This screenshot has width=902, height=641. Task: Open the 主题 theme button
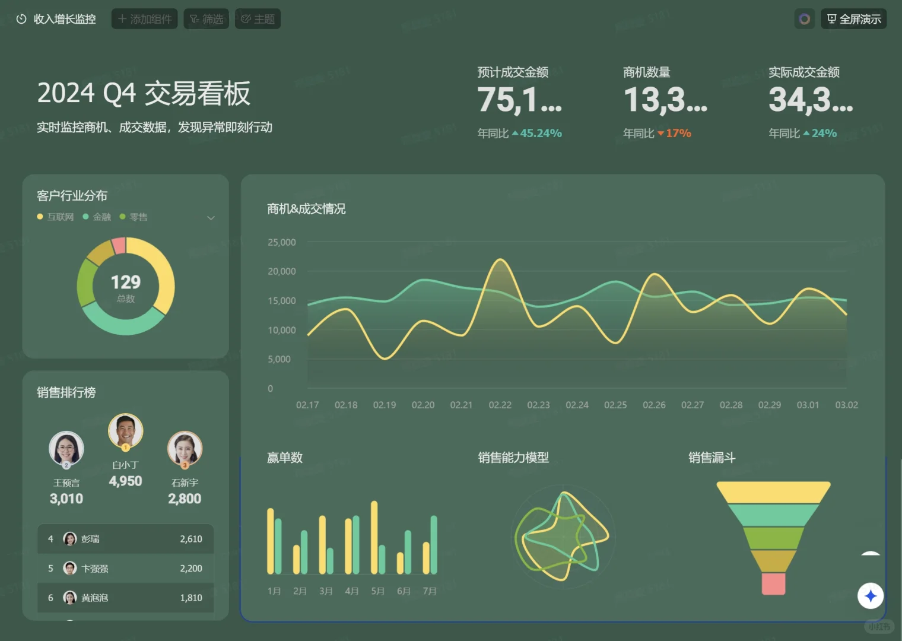pos(258,19)
